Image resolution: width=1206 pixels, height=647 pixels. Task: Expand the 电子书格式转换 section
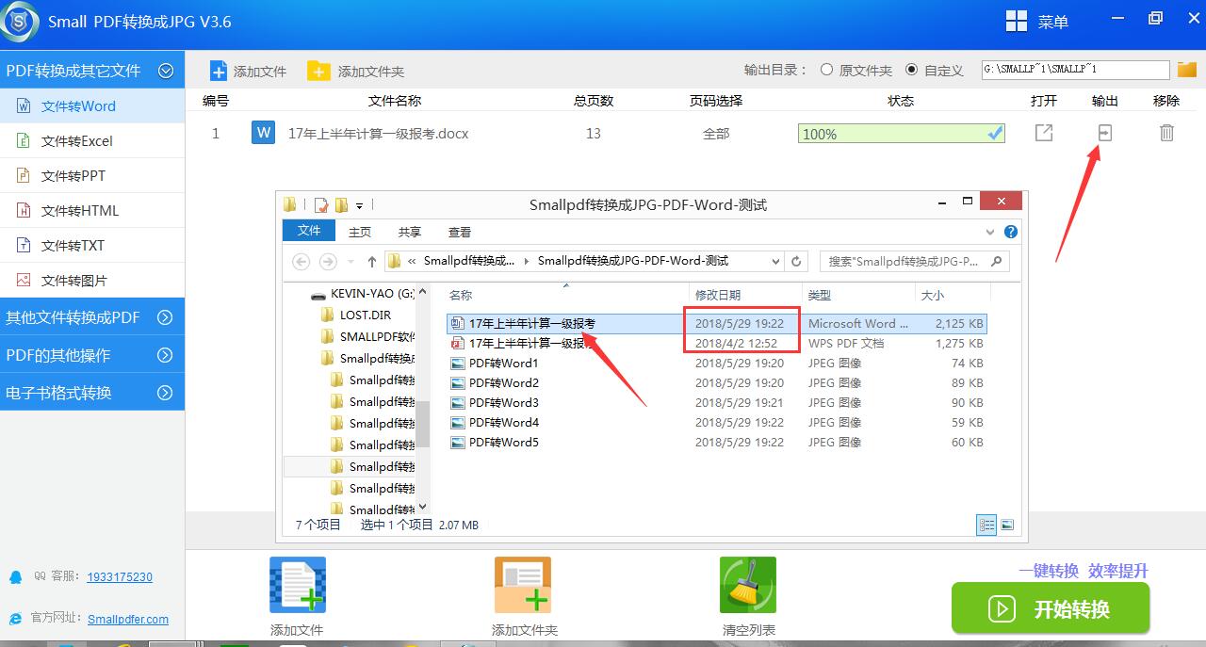tap(165, 393)
